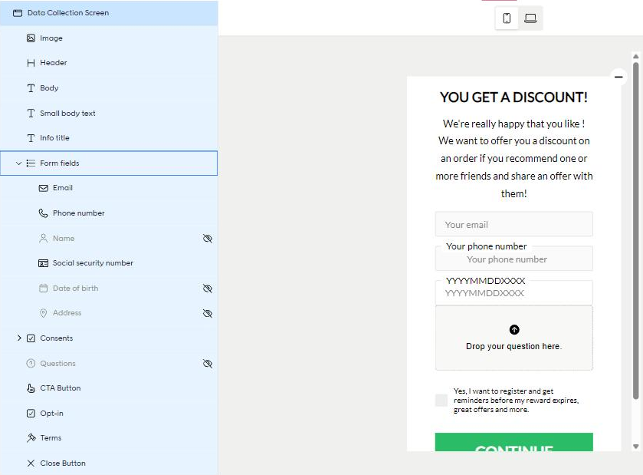Click the Opt-in checkmark icon
Viewport: 643px width, 475px height.
point(31,414)
